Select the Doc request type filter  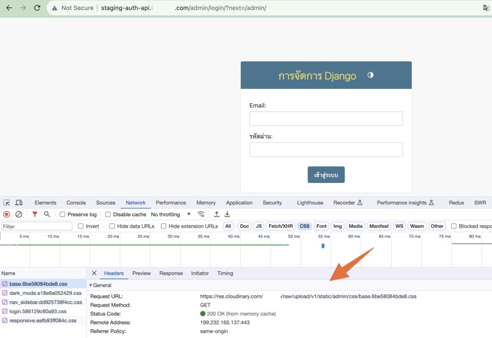[x=245, y=226]
